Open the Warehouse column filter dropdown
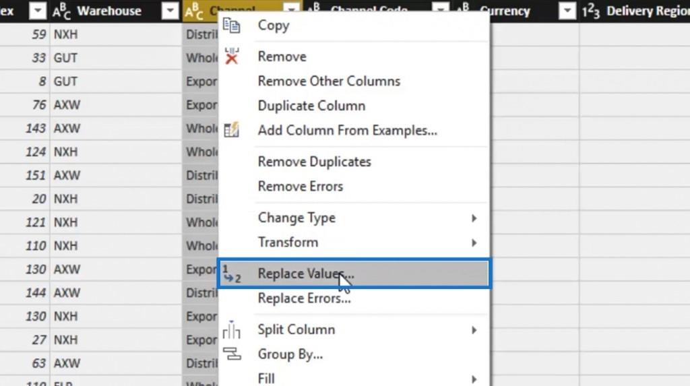The height and width of the screenshot is (386, 690). tap(170, 11)
